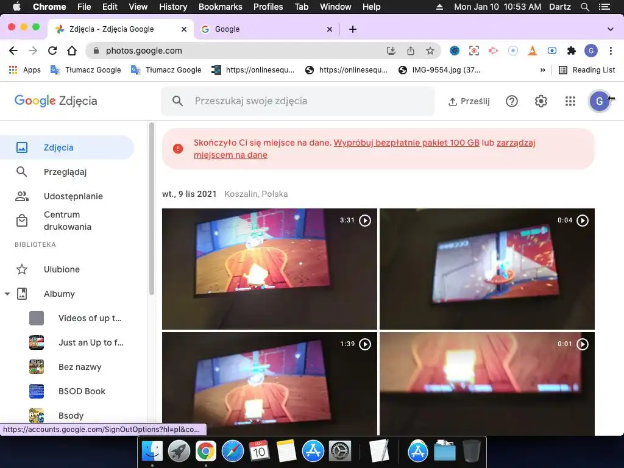This screenshot has height=468, width=624.
Task: Click the Prześlij upload button
Action: coord(469,101)
